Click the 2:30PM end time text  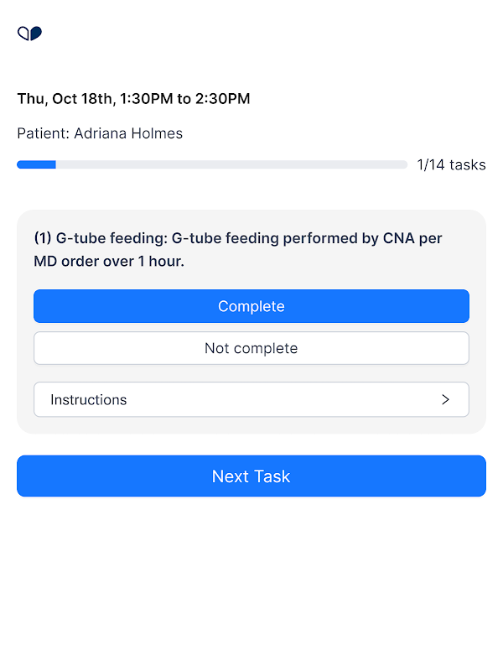coord(222,99)
